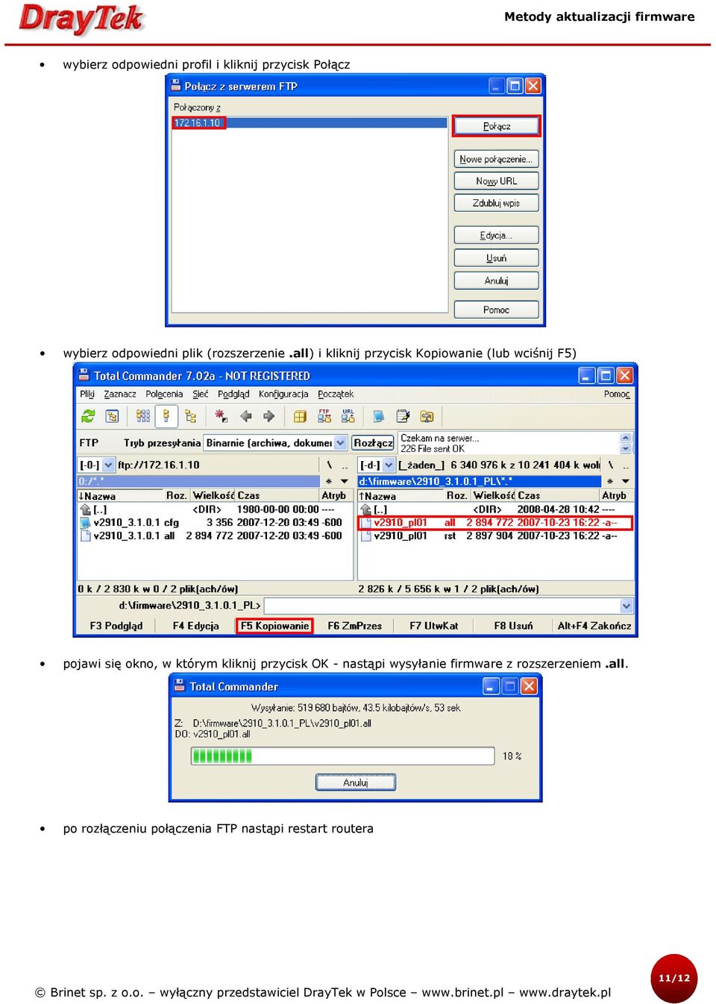This screenshot has width=716, height=1004.
Task: Click the Usuń button in FTP dialog
Action: (497, 258)
